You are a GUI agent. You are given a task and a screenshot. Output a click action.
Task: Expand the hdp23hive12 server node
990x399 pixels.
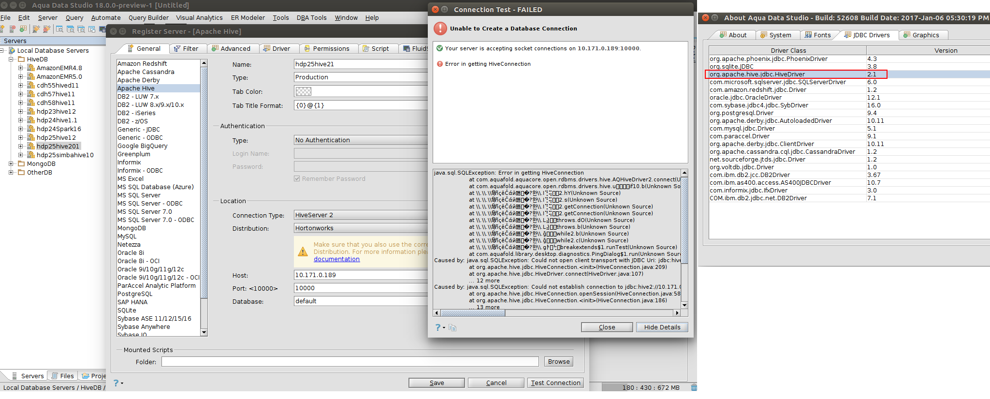[x=21, y=111]
